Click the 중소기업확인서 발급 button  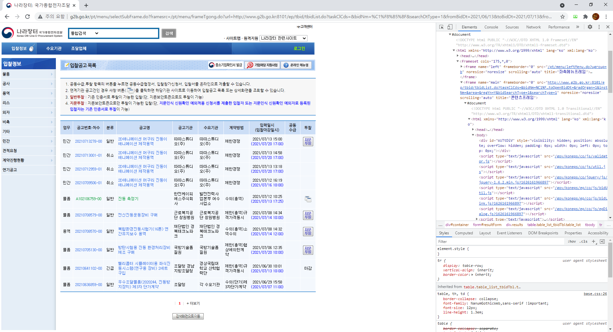pos(225,65)
